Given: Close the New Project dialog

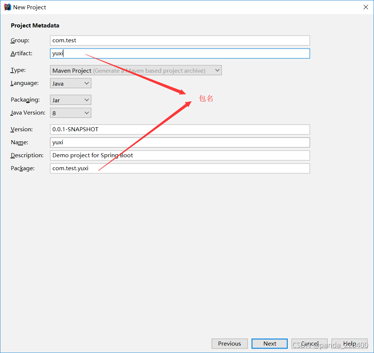Looking at the screenshot, I should [x=366, y=7].
